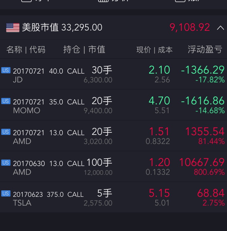Viewport: 227px width, 231px height.
Task: Tap total US profit 9,108.92
Action: pyautogui.click(x=190, y=27)
